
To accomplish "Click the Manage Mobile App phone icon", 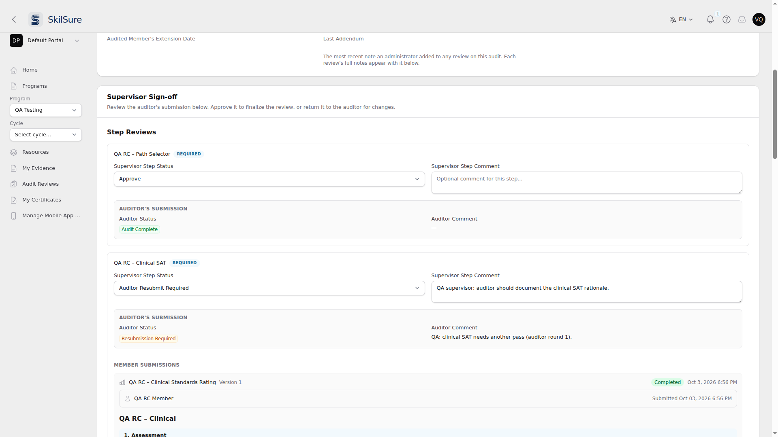I will [14, 216].
